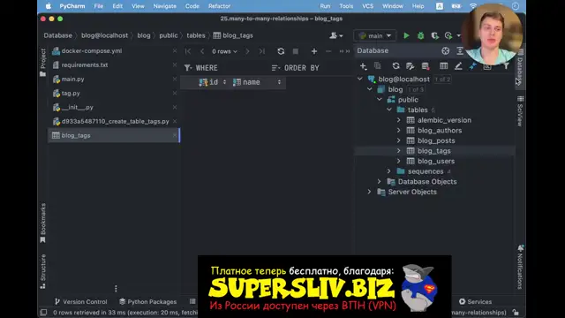Expand the blog_posts table node
This screenshot has width=565, height=318.
[398, 140]
